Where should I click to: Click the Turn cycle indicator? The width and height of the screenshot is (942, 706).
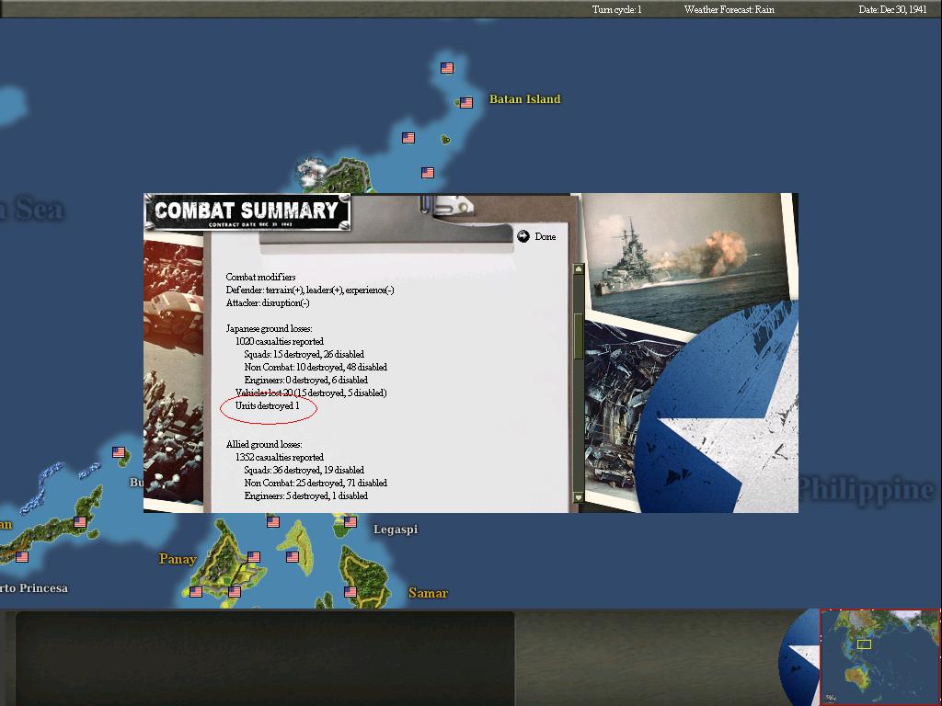[617, 9]
